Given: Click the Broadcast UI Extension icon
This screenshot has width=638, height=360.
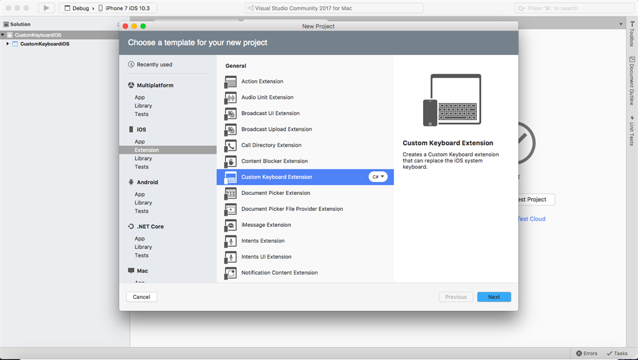Looking at the screenshot, I should pos(231,113).
